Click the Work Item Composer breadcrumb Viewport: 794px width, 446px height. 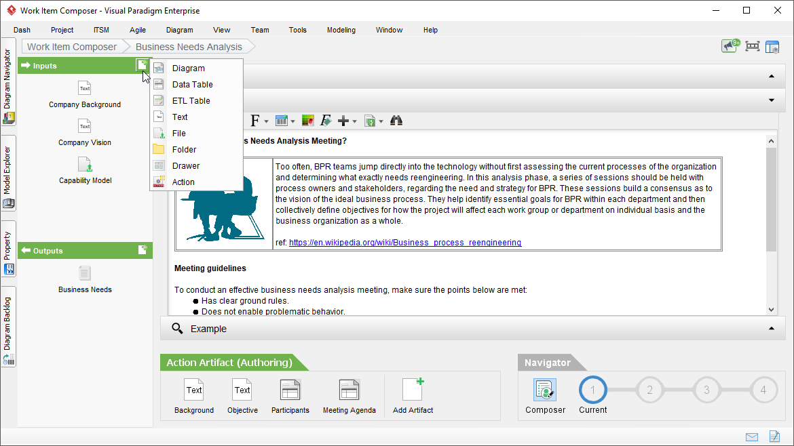click(x=72, y=47)
